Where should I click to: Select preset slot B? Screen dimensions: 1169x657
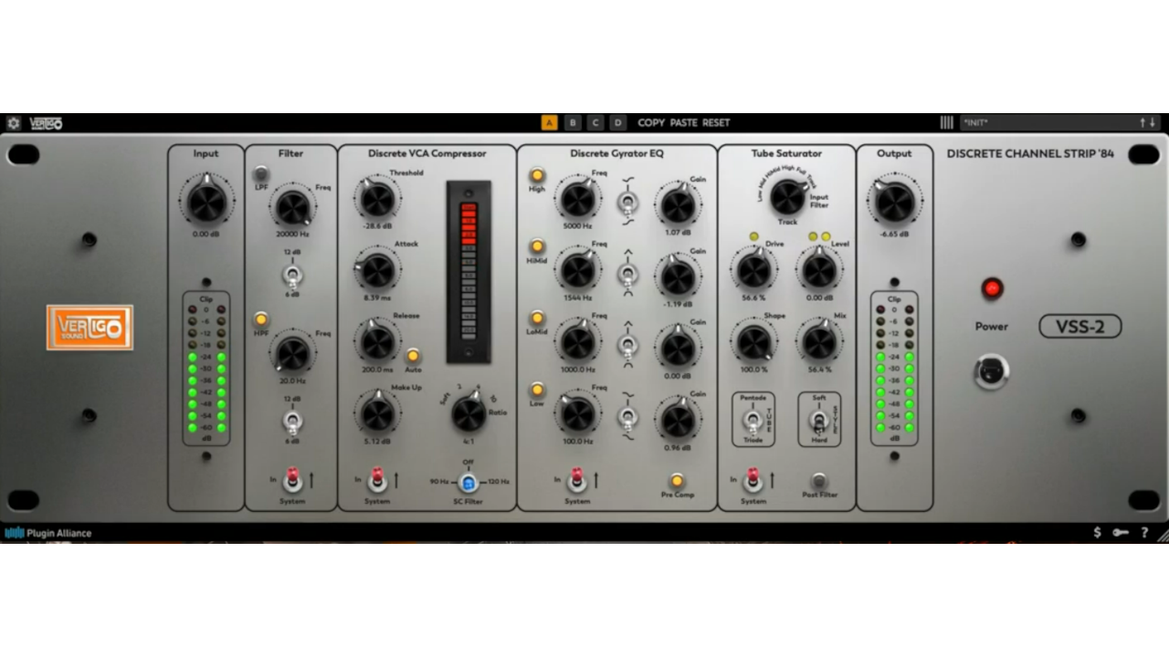[573, 122]
